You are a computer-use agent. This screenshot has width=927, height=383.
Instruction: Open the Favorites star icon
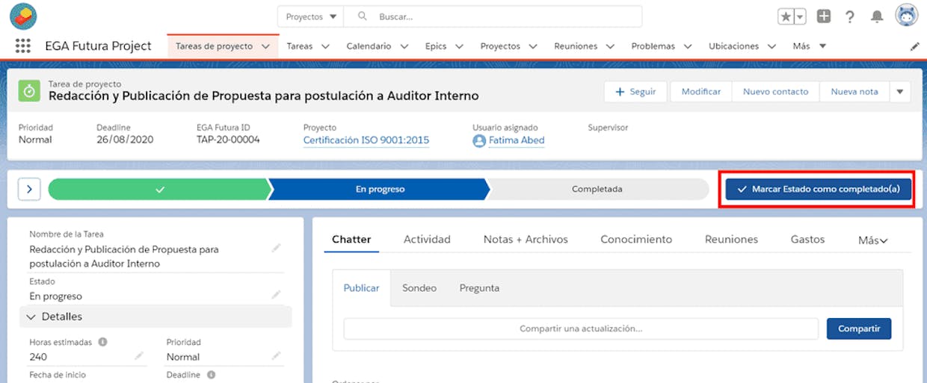point(786,16)
